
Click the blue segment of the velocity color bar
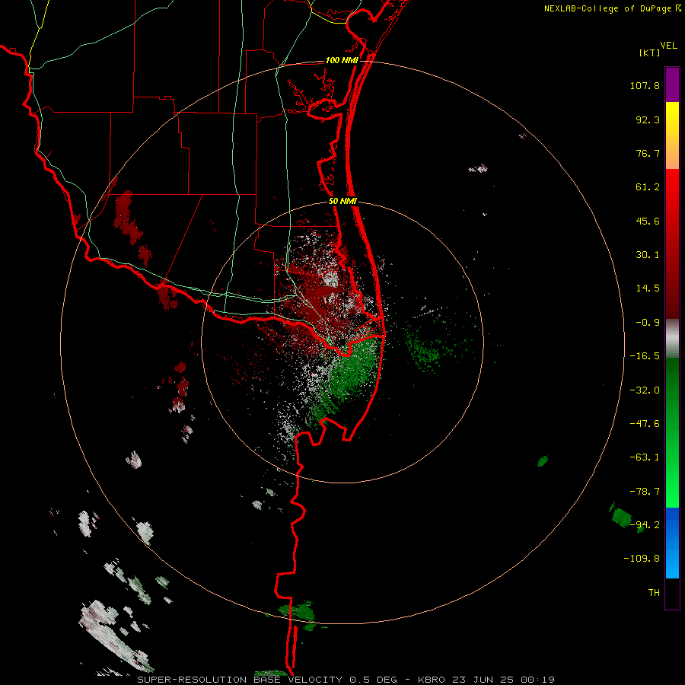coord(672,543)
